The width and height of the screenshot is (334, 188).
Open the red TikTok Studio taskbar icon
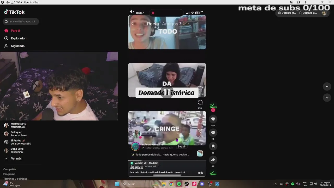[194, 184]
